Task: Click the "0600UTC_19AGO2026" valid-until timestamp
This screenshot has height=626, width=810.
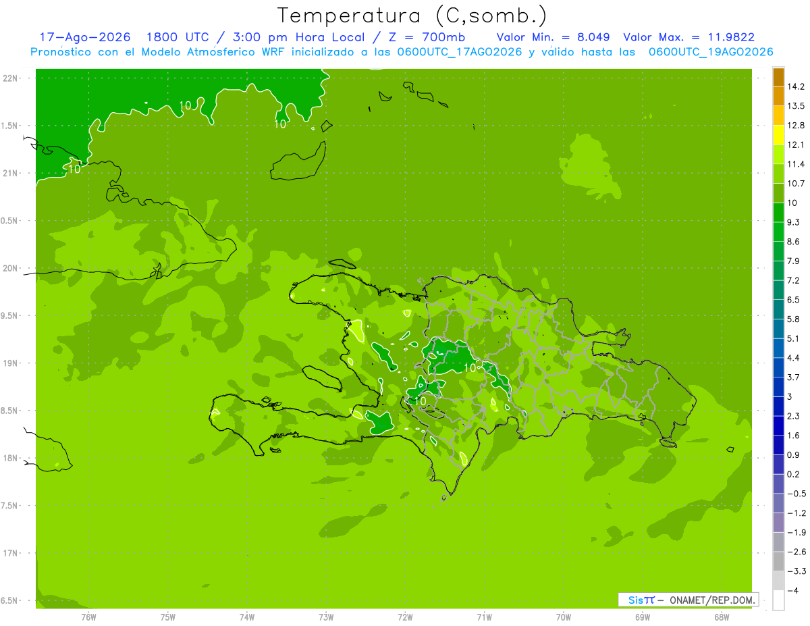Action: coord(711,52)
